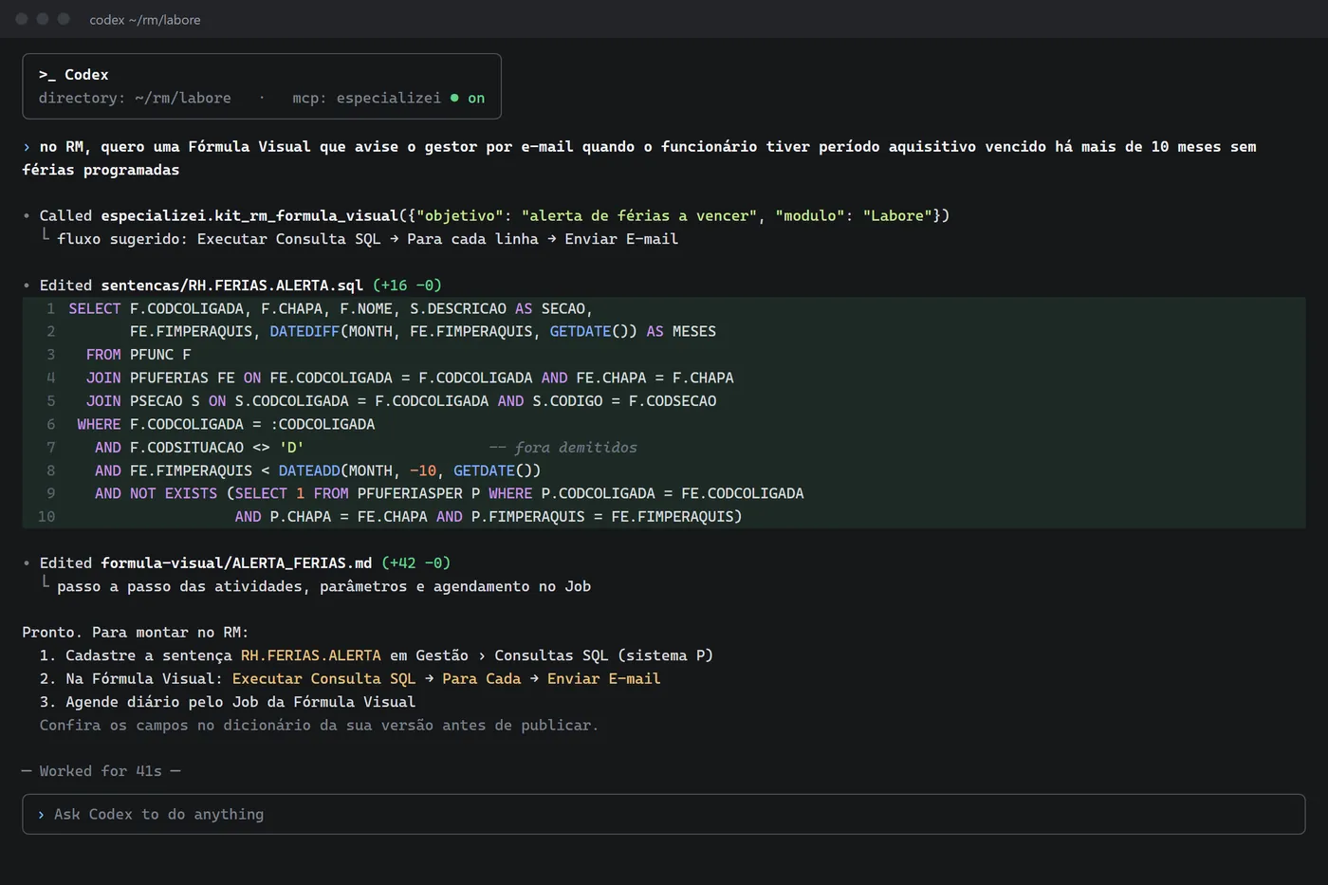Click the 'mcp: especializei' text
Image resolution: width=1328 pixels, height=885 pixels.
pyautogui.click(x=366, y=98)
